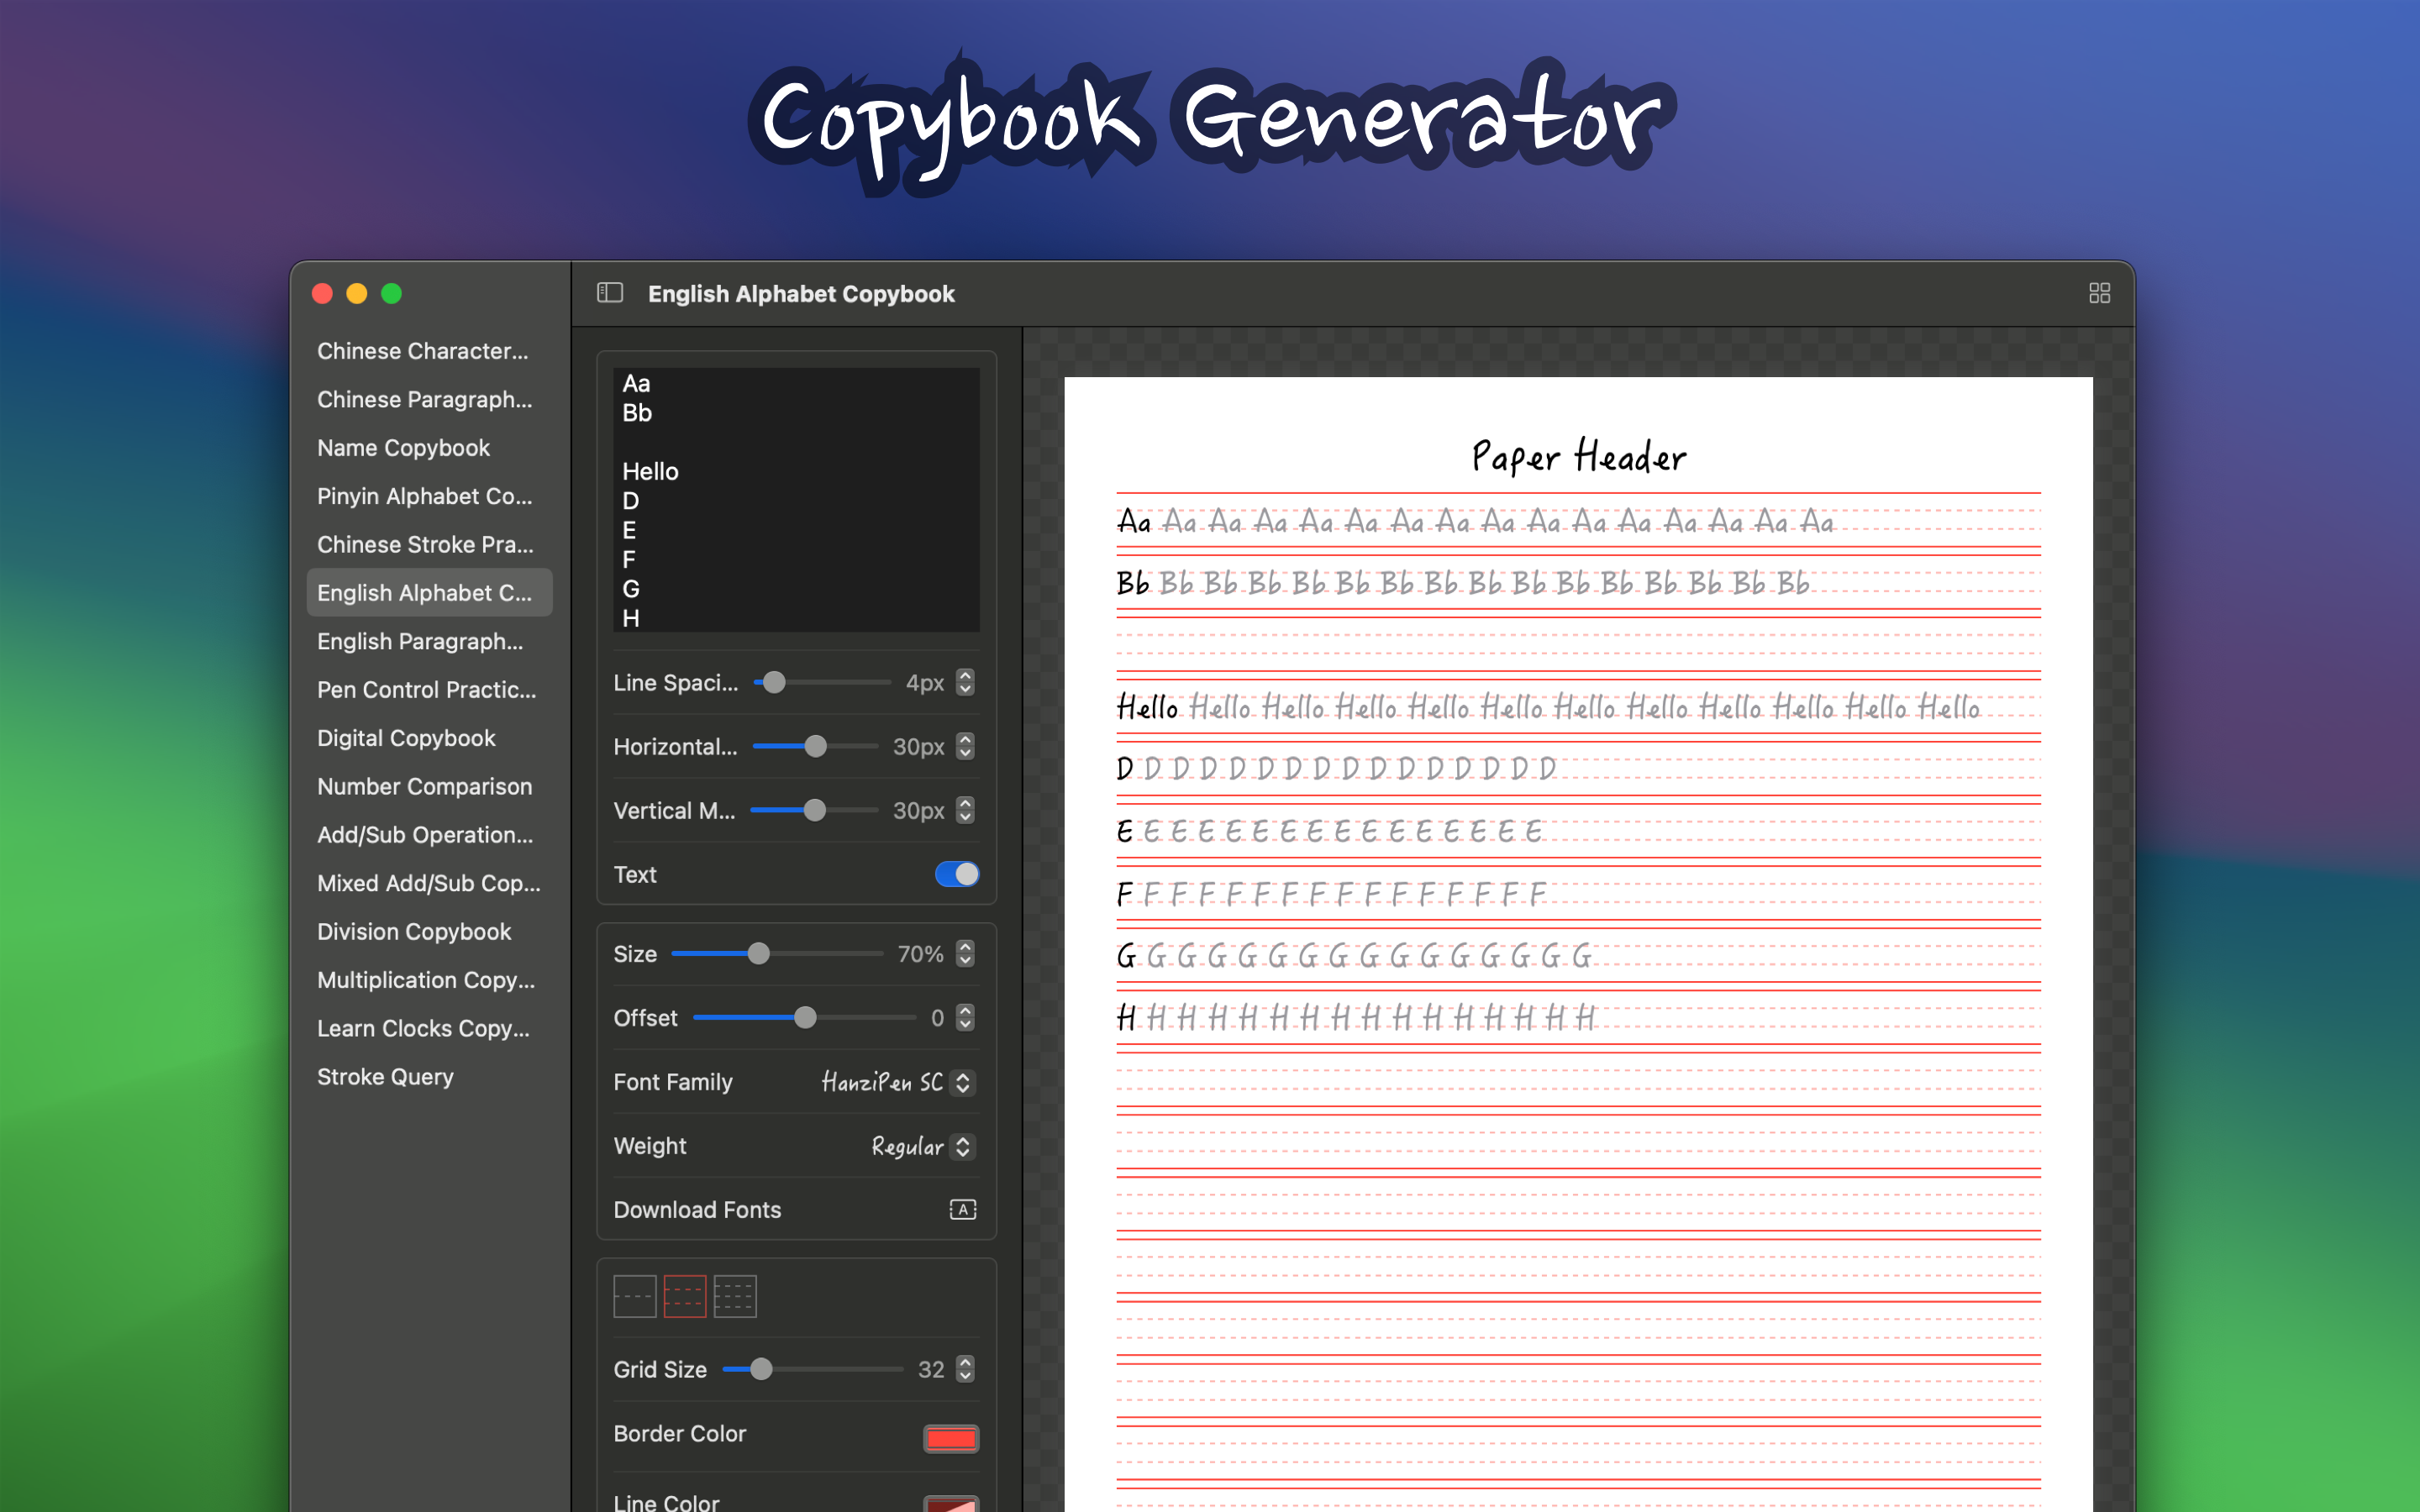This screenshot has width=2420, height=1512.
Task: Disable the Text toggle switch
Action: point(956,874)
